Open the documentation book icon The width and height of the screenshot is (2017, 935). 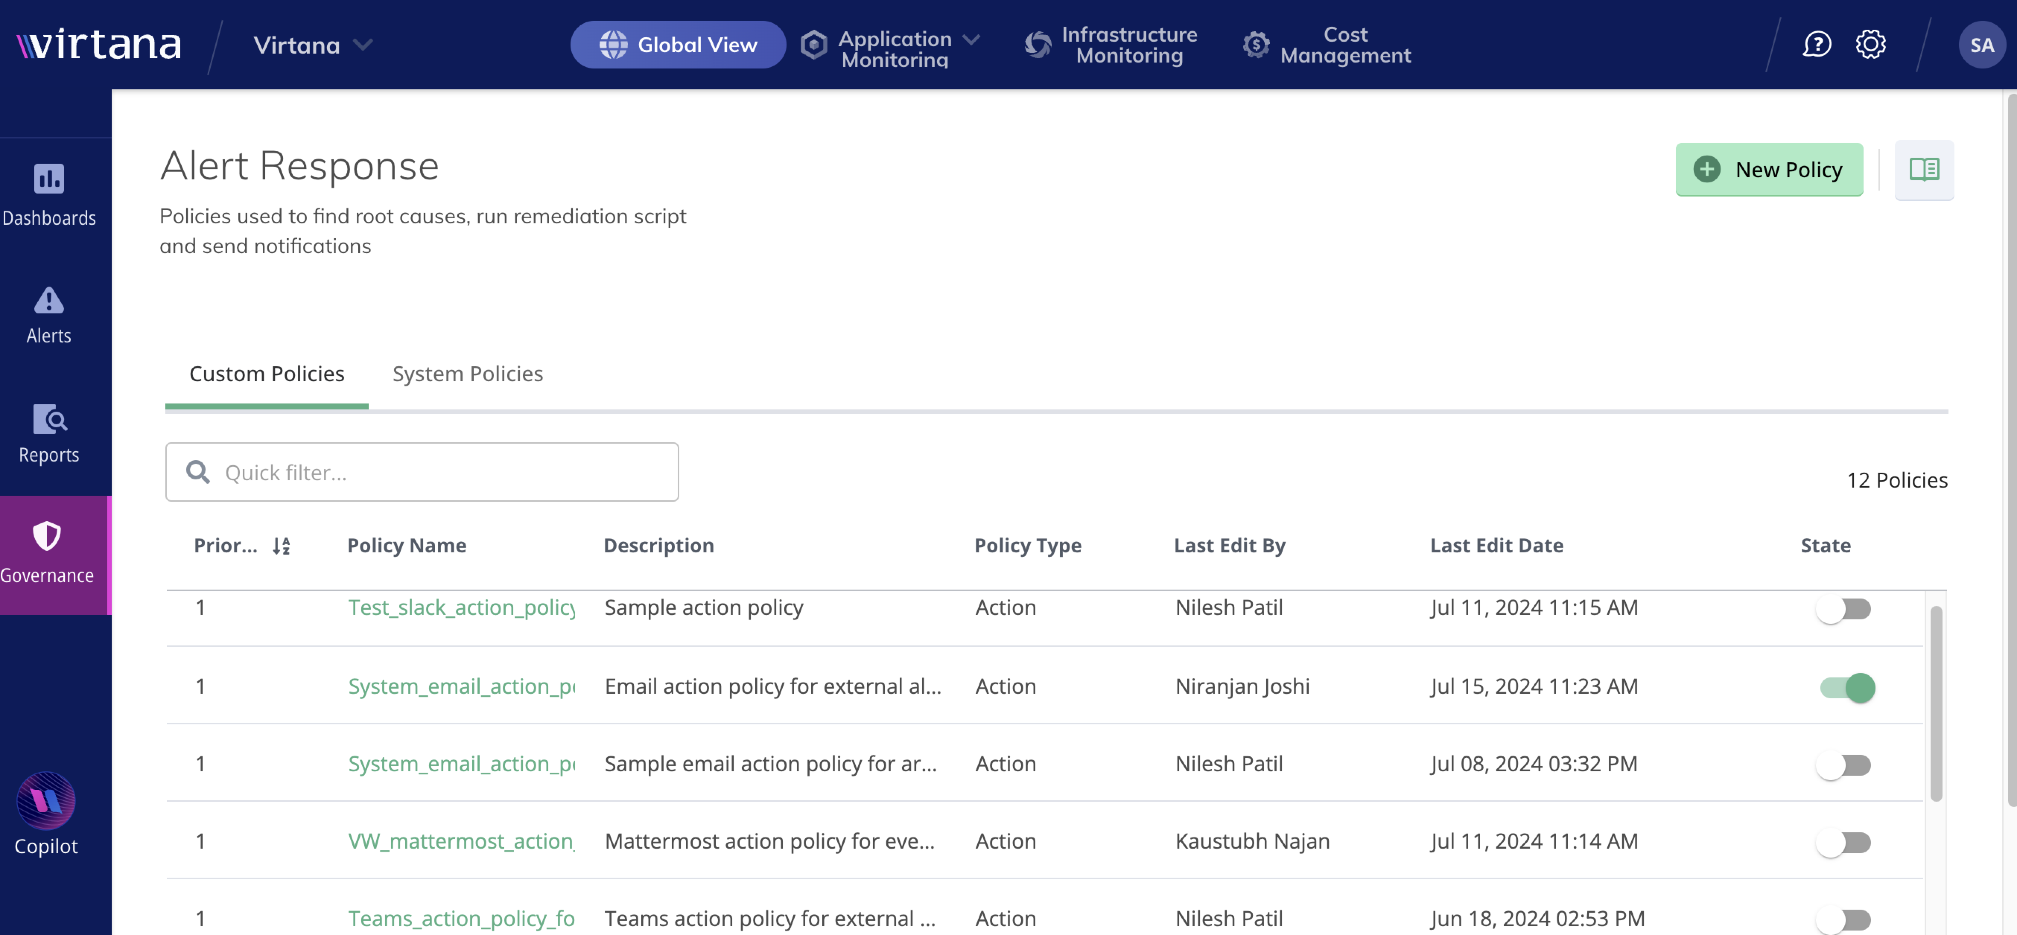(x=1924, y=170)
